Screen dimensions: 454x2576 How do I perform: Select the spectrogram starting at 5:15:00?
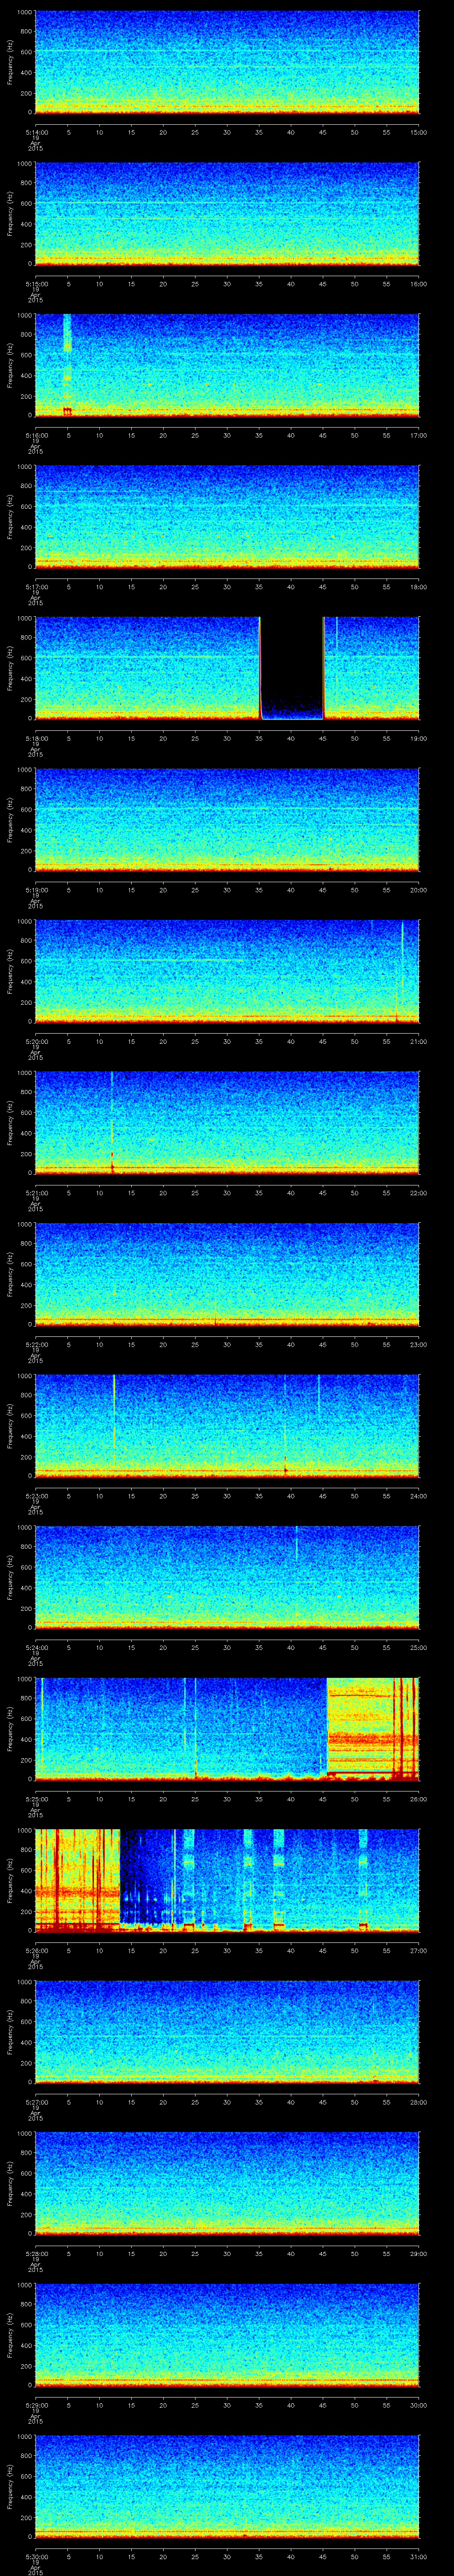point(227,214)
